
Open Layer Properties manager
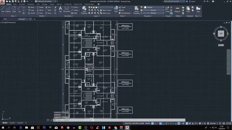[x=84, y=10]
